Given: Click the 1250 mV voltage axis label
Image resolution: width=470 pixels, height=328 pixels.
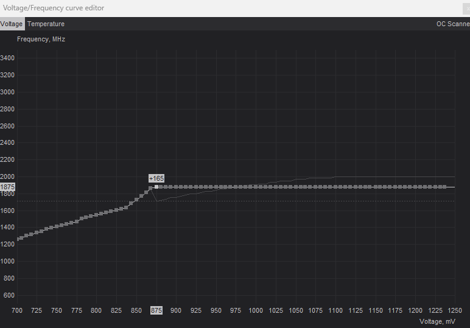Looking at the screenshot, I should click(x=454, y=310).
